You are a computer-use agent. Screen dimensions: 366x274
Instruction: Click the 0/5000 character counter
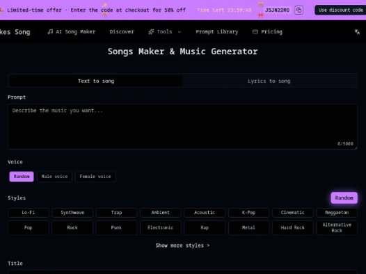tap(345, 144)
